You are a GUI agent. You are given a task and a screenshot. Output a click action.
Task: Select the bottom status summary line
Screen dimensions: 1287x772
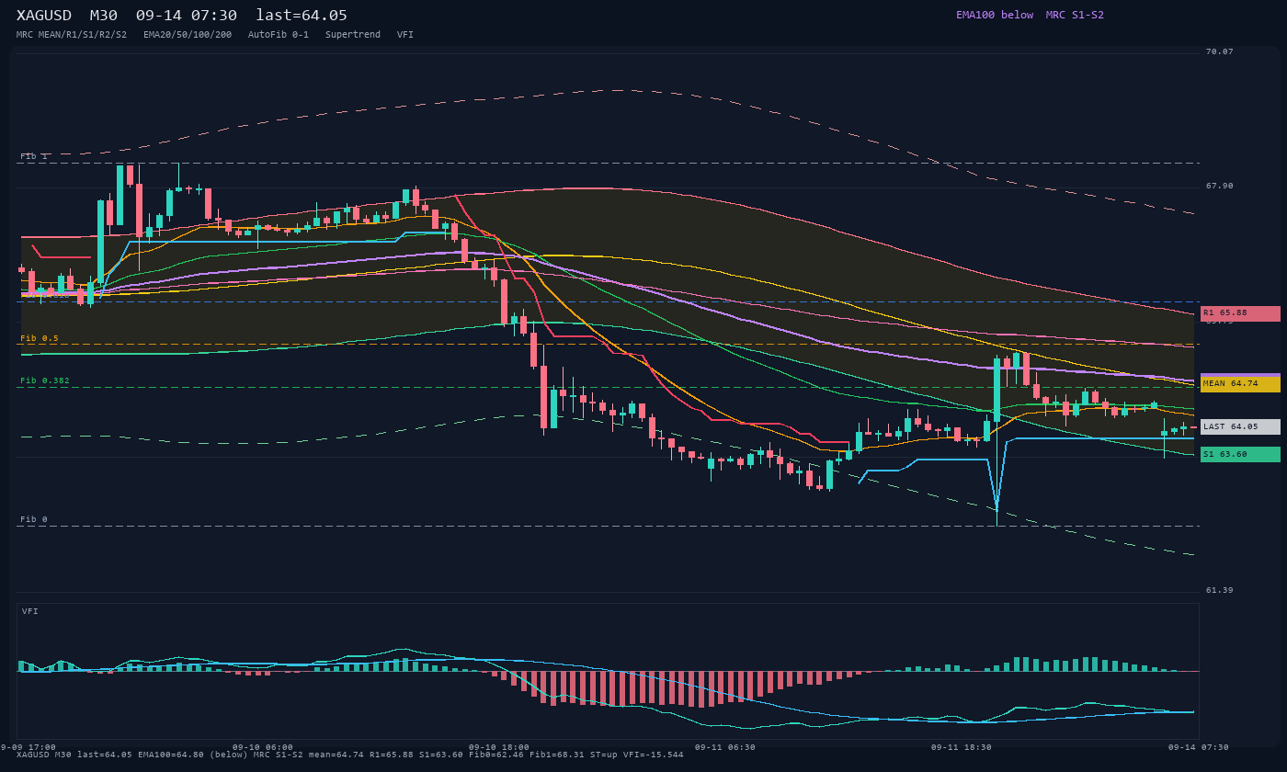click(x=350, y=755)
